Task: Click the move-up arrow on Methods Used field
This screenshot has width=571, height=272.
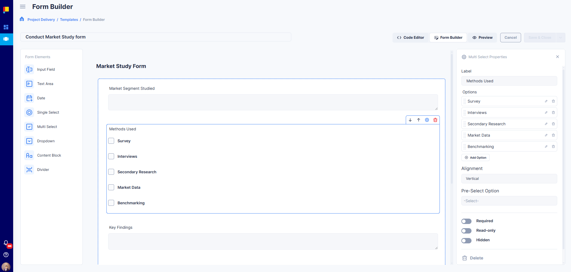Action: pyautogui.click(x=419, y=120)
